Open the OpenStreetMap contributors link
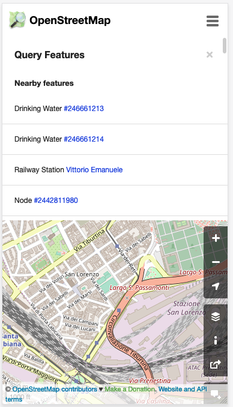The image size is (233, 407). tap(55, 389)
